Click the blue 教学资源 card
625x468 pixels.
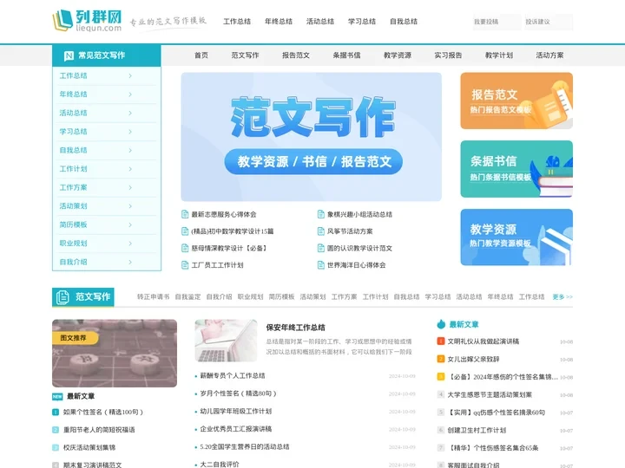516,237
